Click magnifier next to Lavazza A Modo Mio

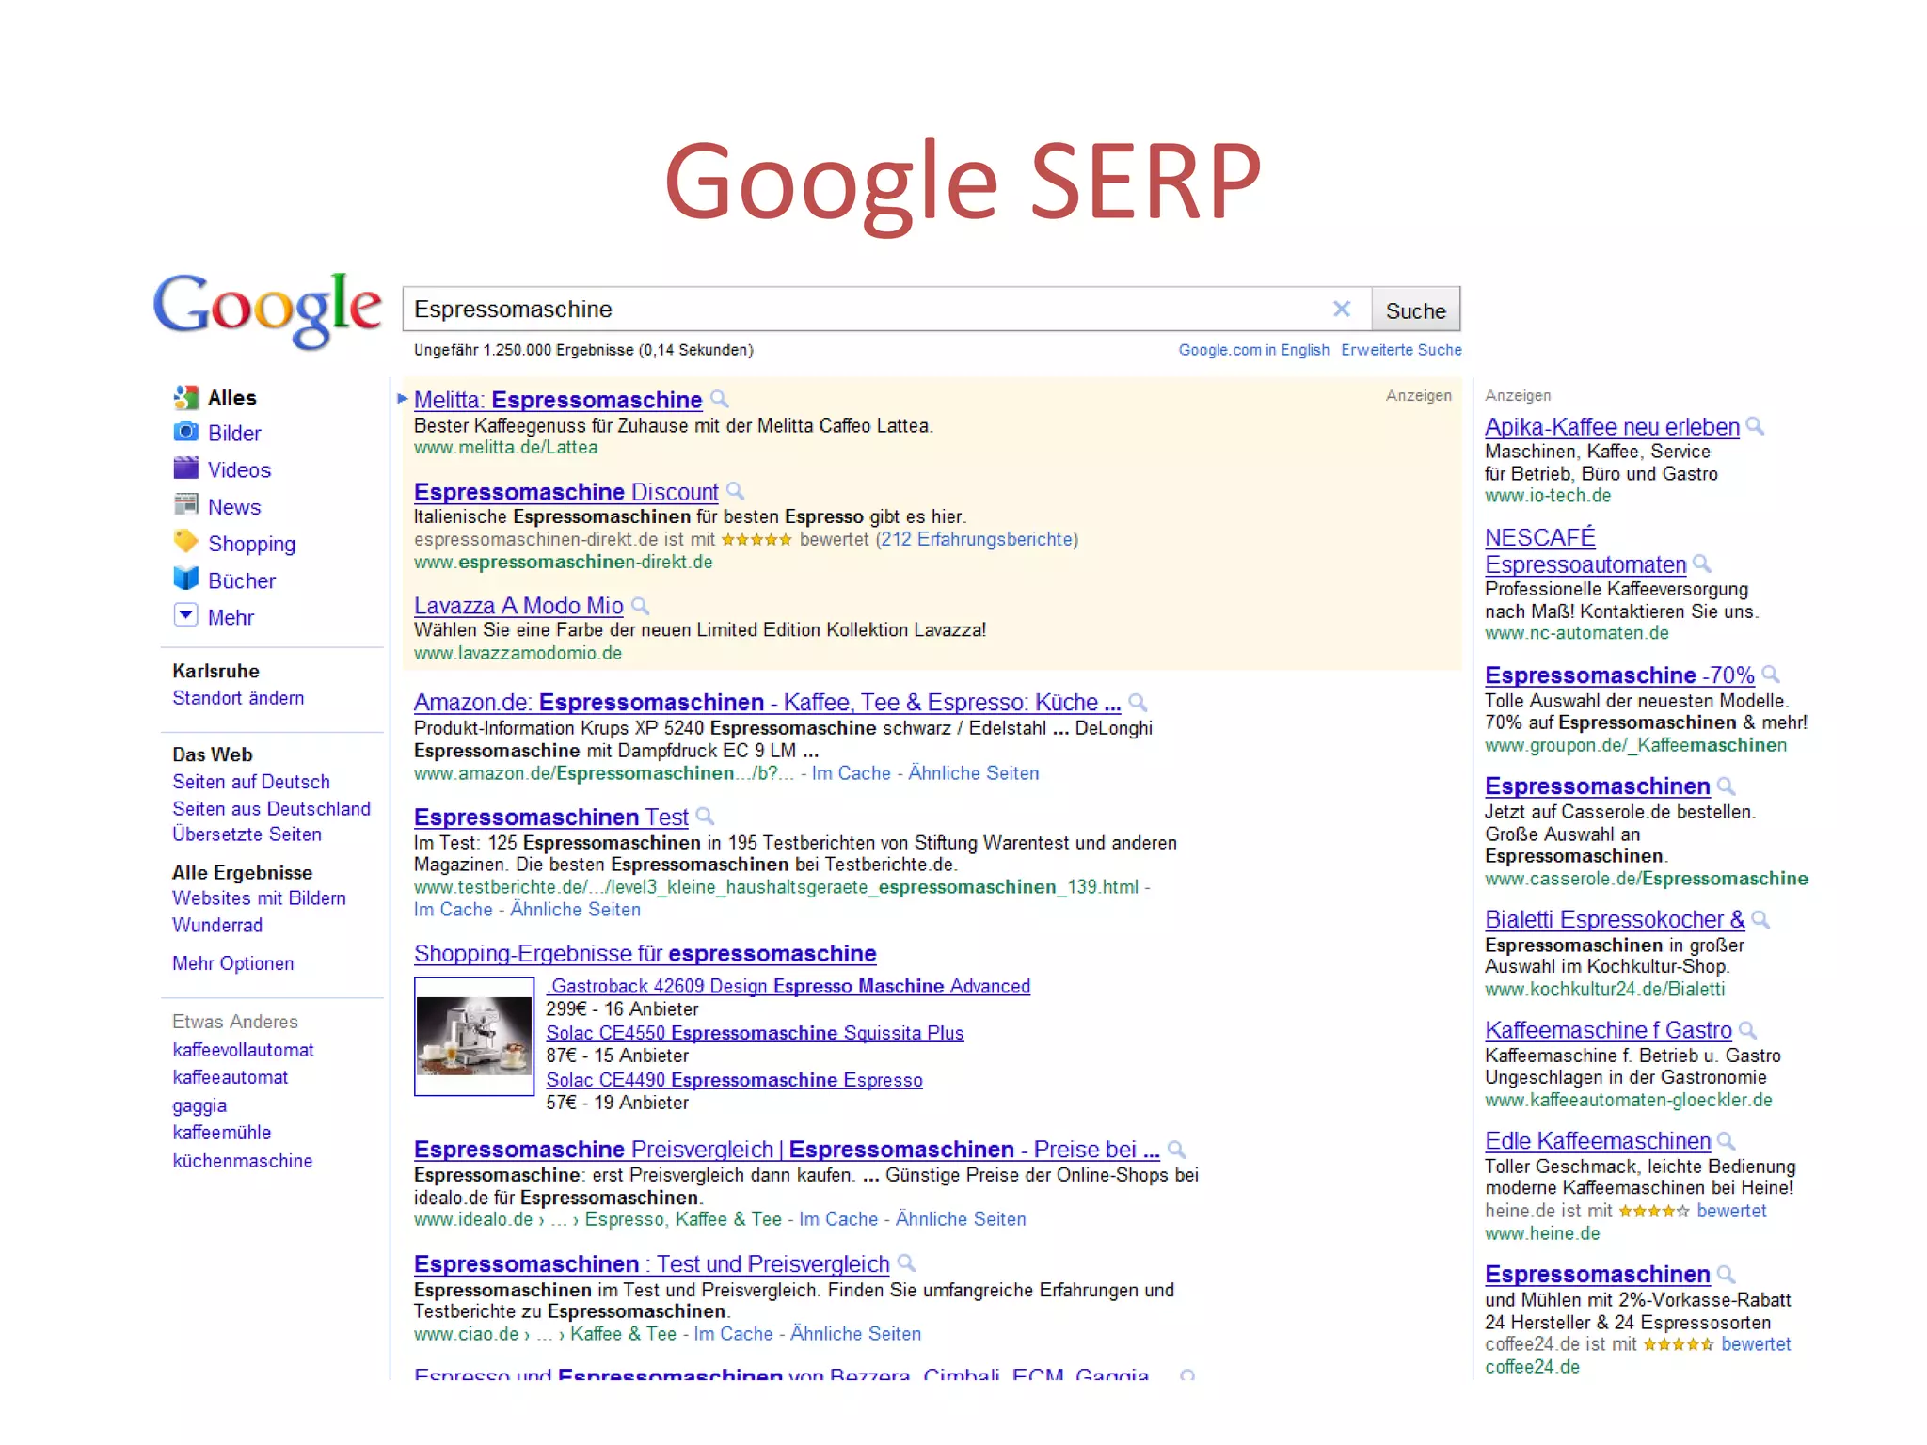641,606
